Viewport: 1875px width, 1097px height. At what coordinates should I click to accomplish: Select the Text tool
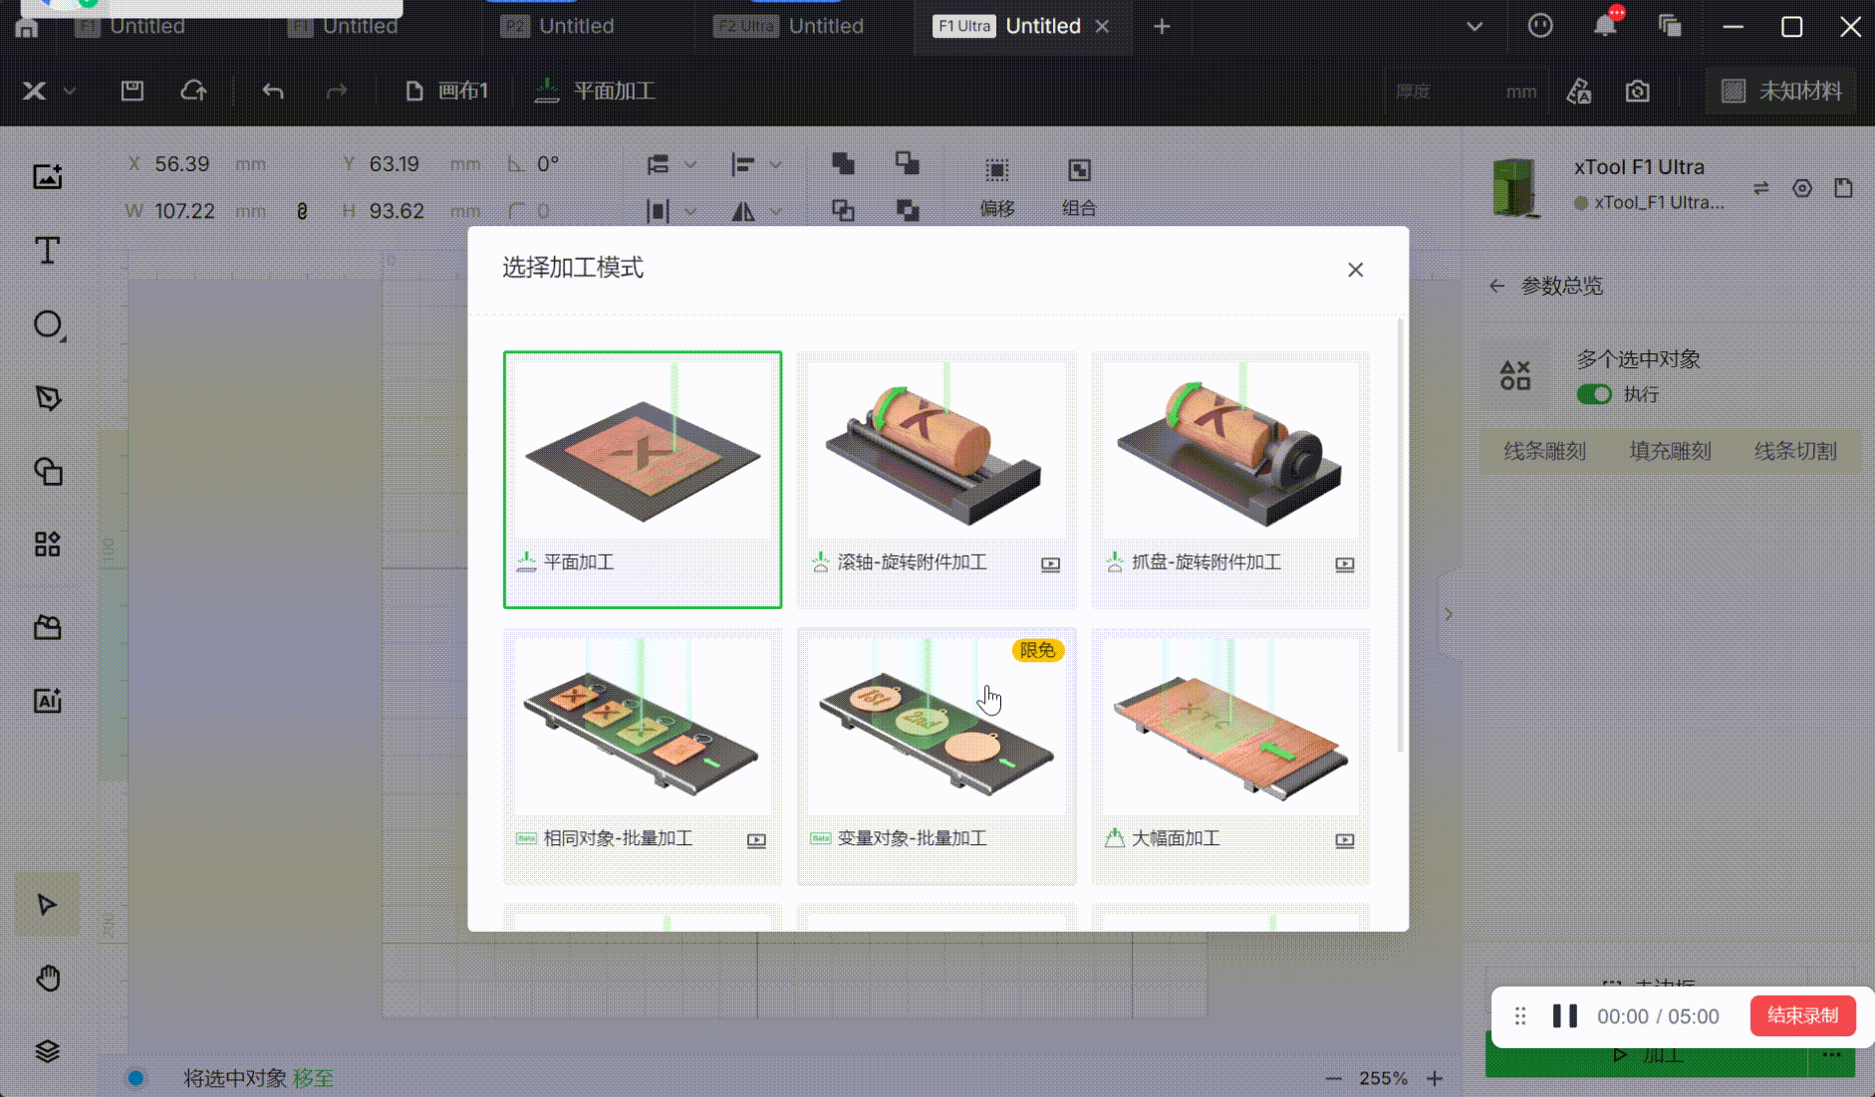pyautogui.click(x=47, y=250)
